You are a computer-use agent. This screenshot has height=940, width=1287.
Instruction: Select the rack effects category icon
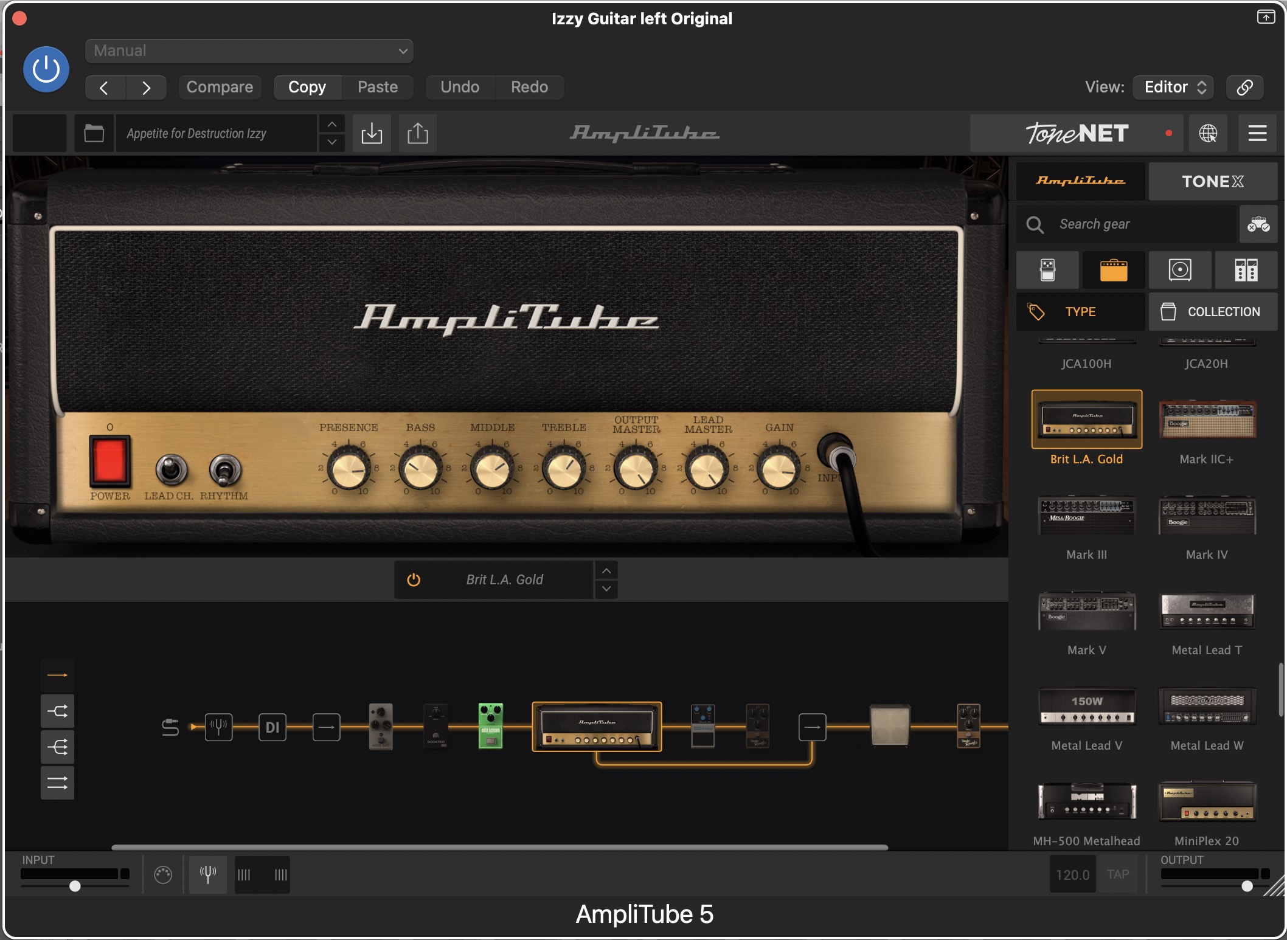tap(1246, 270)
